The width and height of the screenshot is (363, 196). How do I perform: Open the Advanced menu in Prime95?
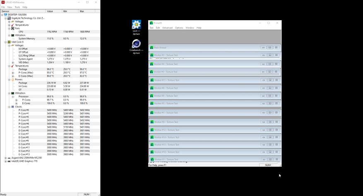[x=167, y=28]
